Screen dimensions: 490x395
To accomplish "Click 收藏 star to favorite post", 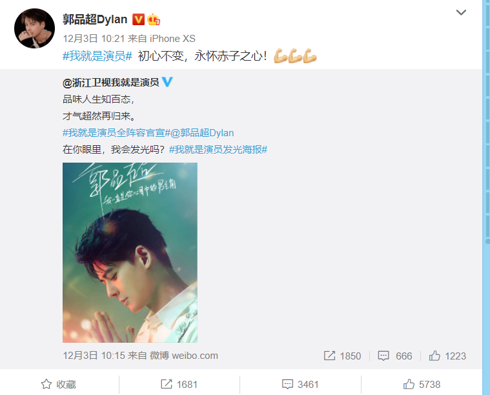I will click(59, 385).
